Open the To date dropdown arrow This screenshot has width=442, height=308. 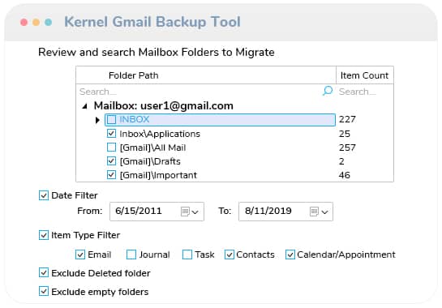pos(324,212)
